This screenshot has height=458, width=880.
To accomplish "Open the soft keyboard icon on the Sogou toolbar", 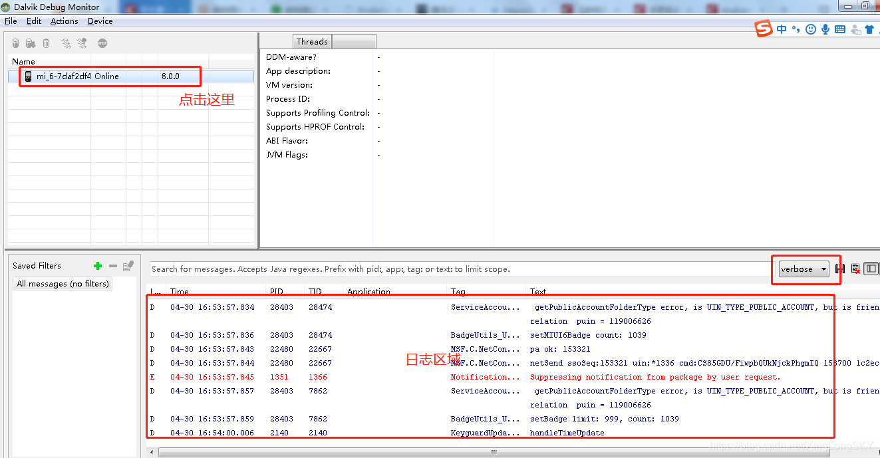I will (840, 29).
